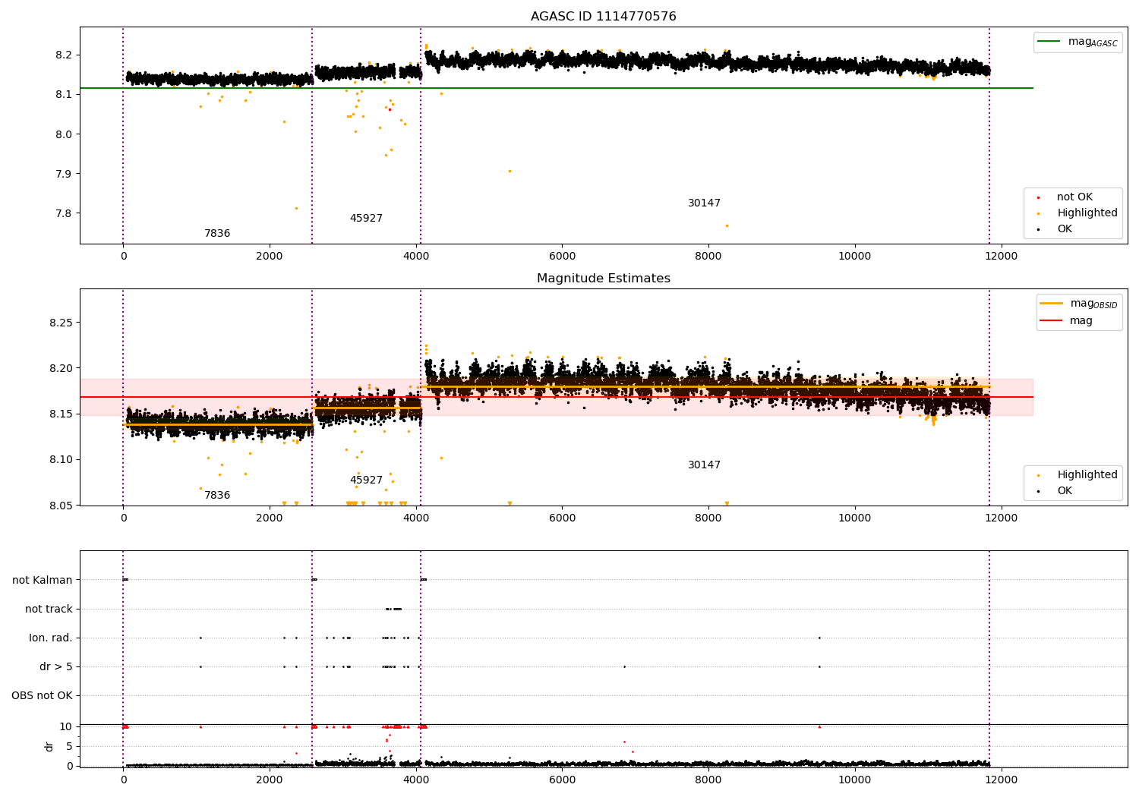Click the '5' tick on the dr axis
Image resolution: width=1139 pixels, height=797 pixels.
tap(69, 746)
